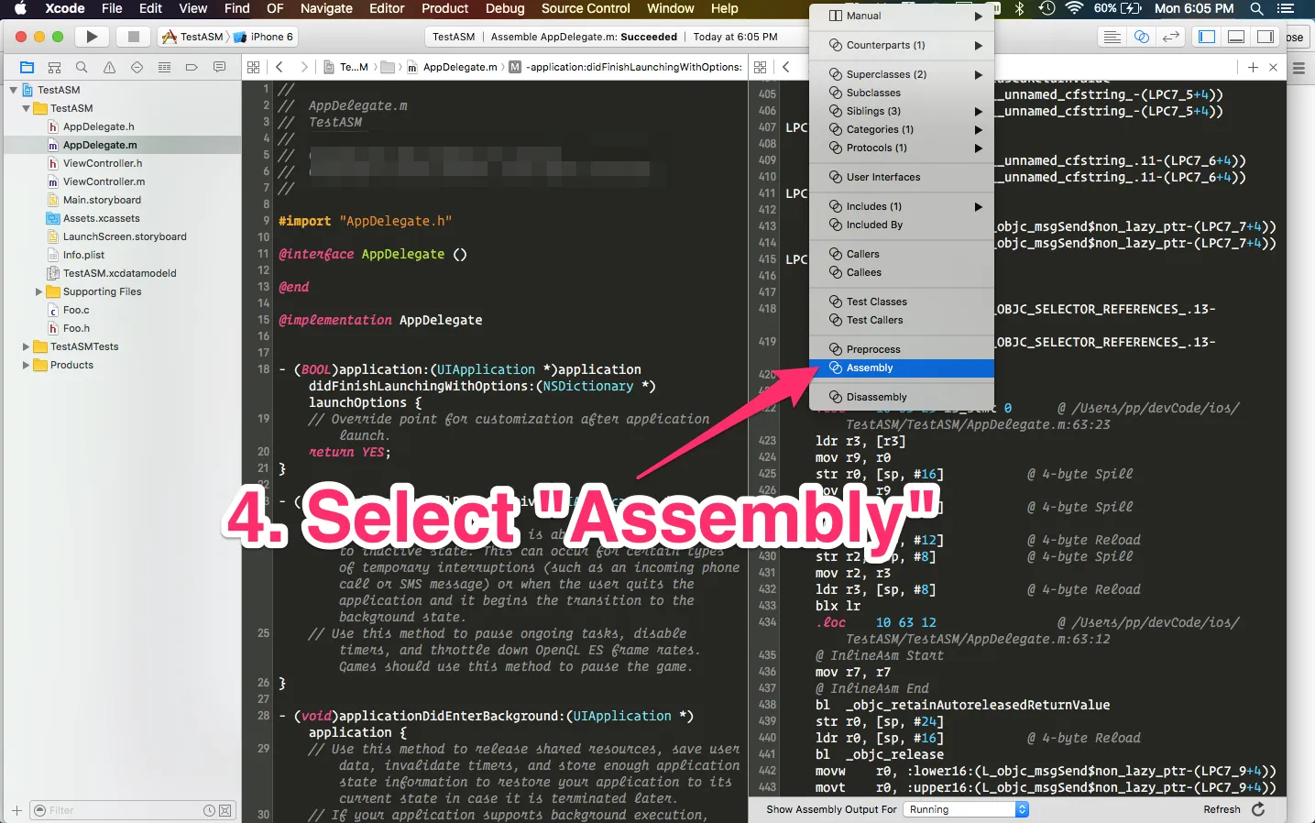Screen dimensions: 1315x823
Task: Open the project navigator folder icon
Action: (x=27, y=67)
